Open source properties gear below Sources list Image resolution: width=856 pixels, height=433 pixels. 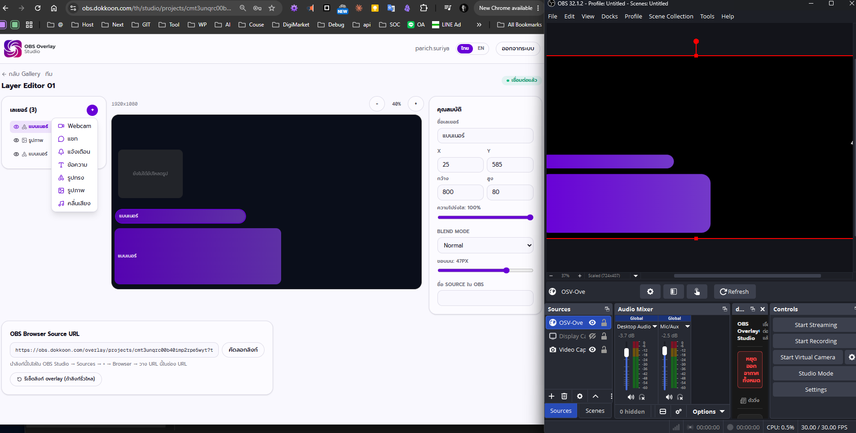point(580,396)
